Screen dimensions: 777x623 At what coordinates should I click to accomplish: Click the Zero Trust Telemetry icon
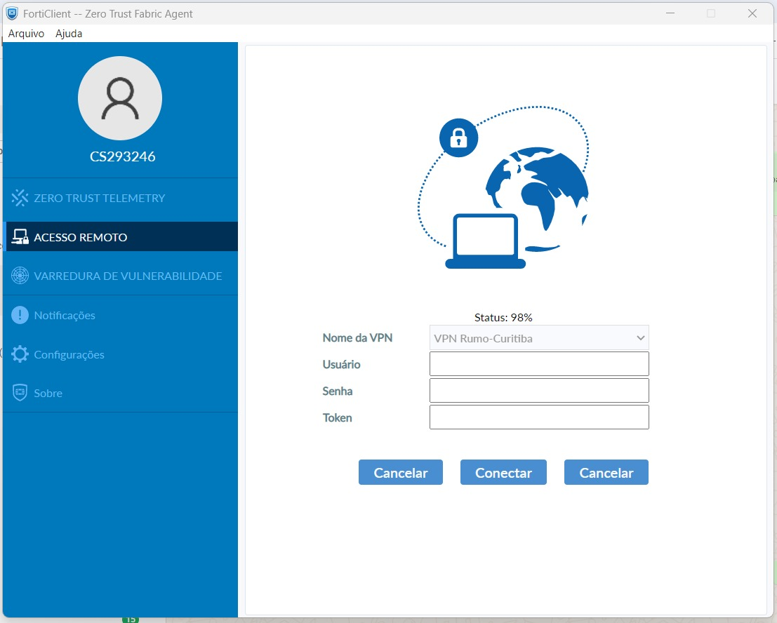coord(20,198)
